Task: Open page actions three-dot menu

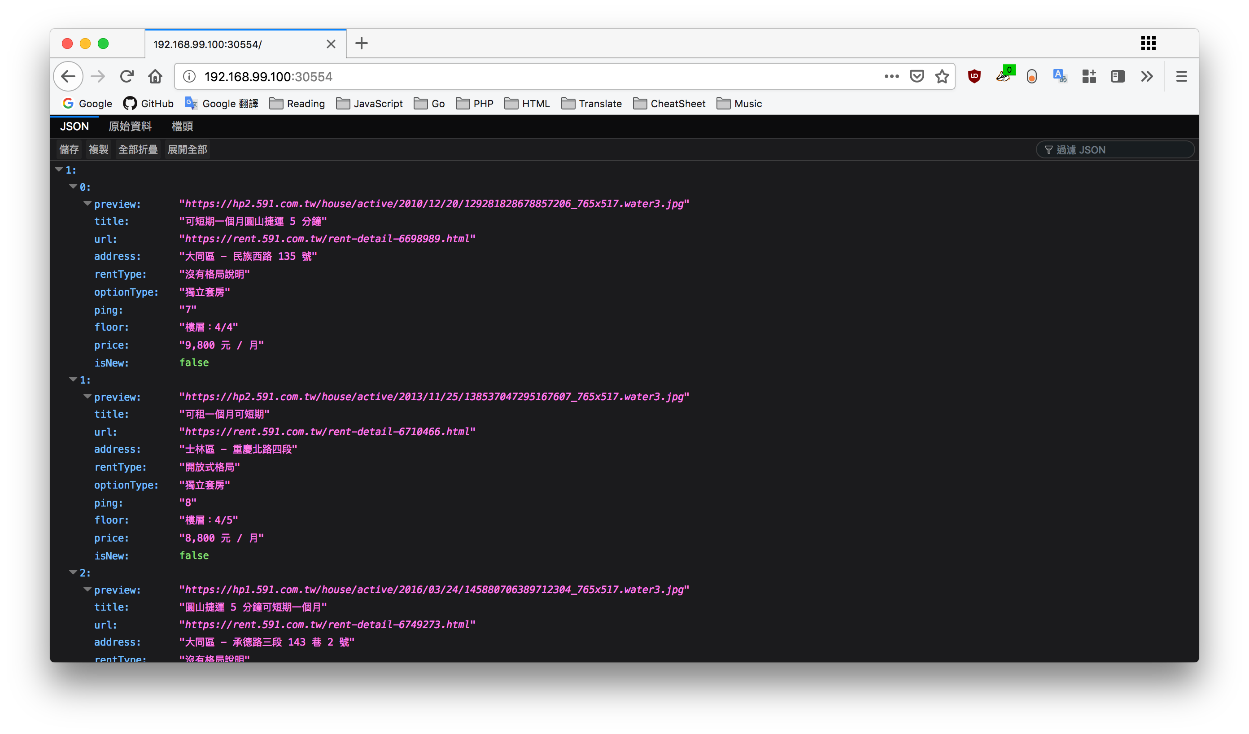Action: pos(891,76)
